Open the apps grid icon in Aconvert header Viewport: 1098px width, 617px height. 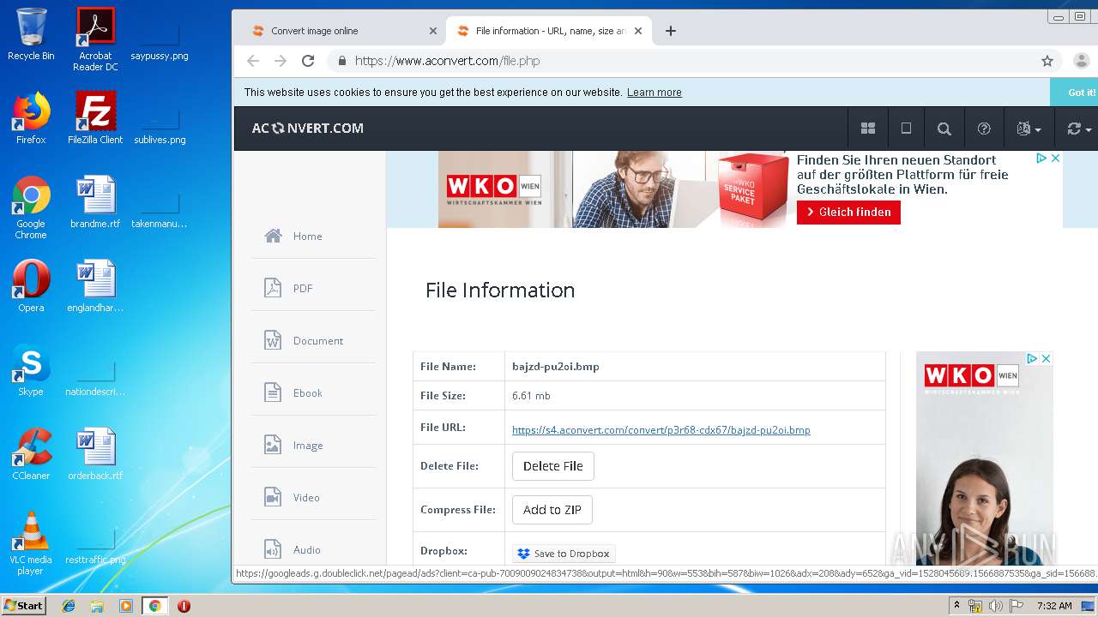[x=868, y=129]
